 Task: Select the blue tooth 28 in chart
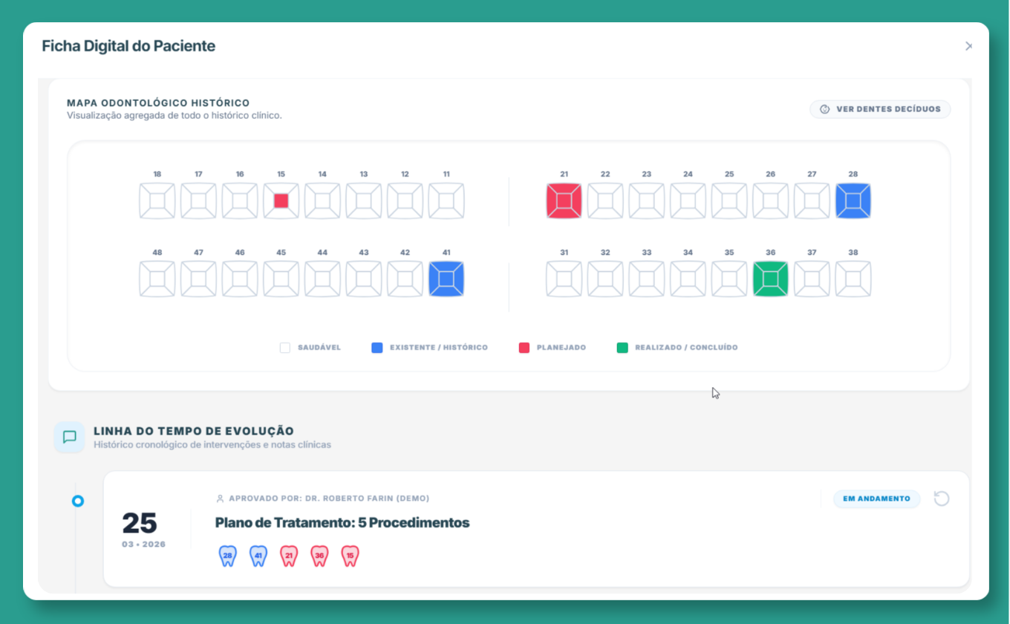(853, 201)
